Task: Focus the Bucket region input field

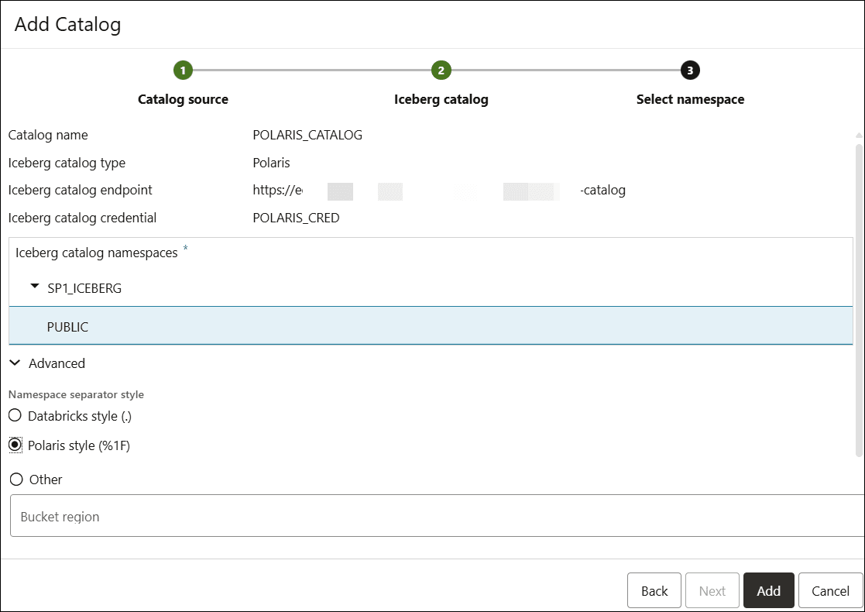Action: click(x=437, y=516)
